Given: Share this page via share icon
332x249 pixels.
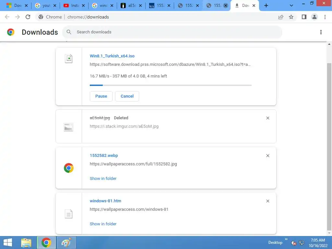Looking at the screenshot, I should pyautogui.click(x=281, y=17).
